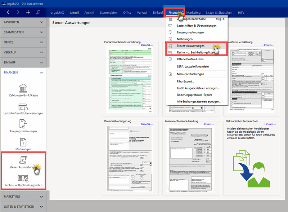Open the Hilfe menu

pyautogui.click(x=241, y=13)
